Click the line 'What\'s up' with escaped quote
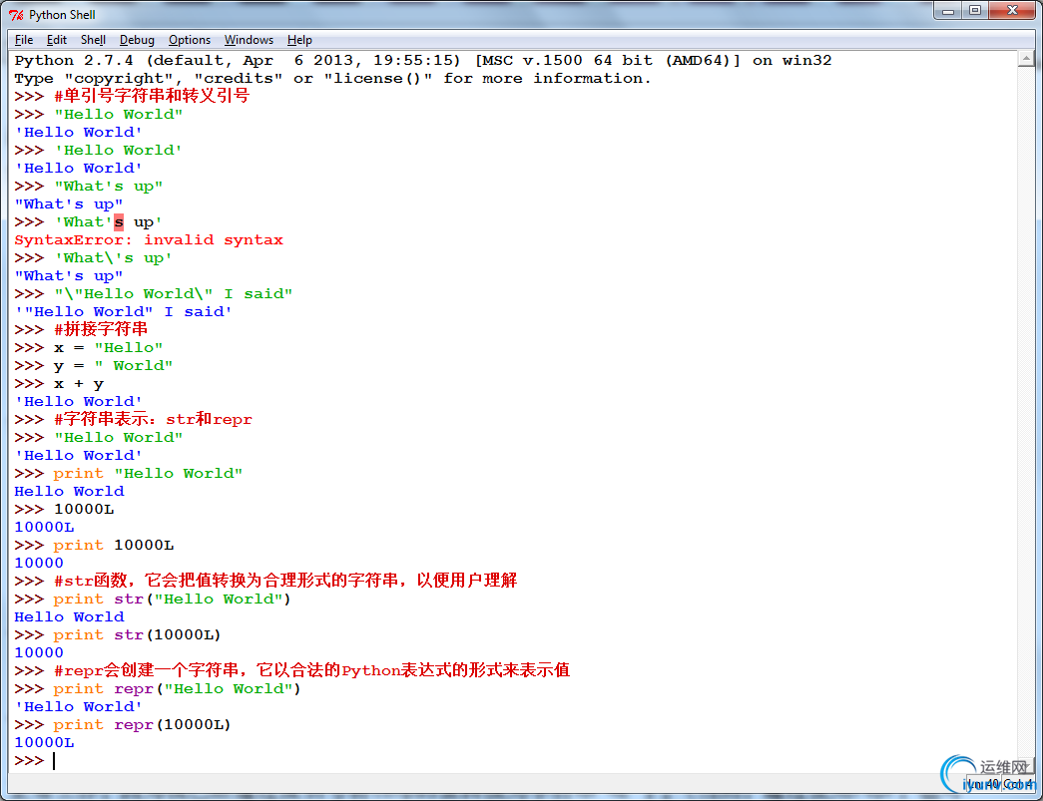1043x801 pixels. point(113,258)
